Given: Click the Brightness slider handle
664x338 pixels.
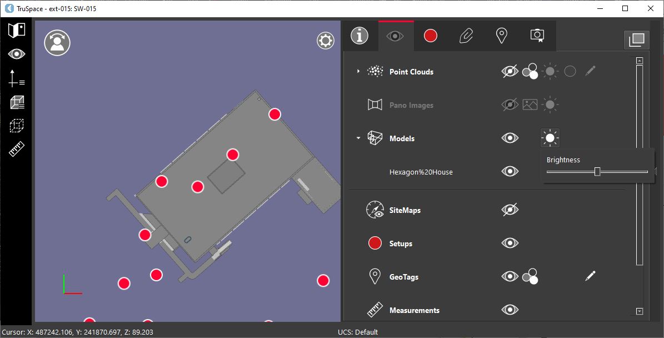Looking at the screenshot, I should pyautogui.click(x=597, y=172).
